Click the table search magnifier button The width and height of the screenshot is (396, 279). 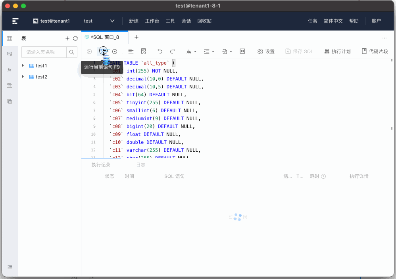click(72, 52)
